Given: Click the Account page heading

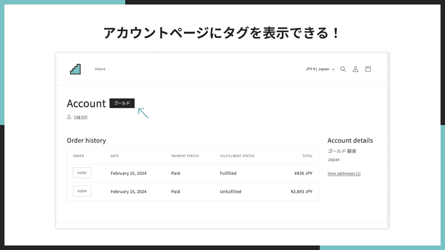Looking at the screenshot, I should 87,104.
